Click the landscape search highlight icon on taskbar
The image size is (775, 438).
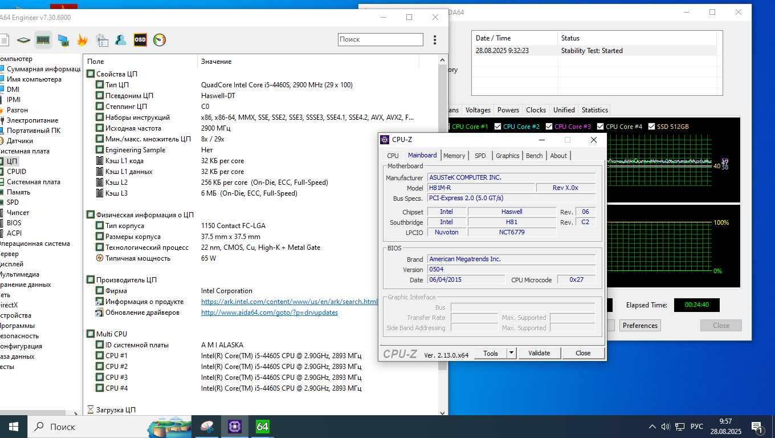coord(169,427)
